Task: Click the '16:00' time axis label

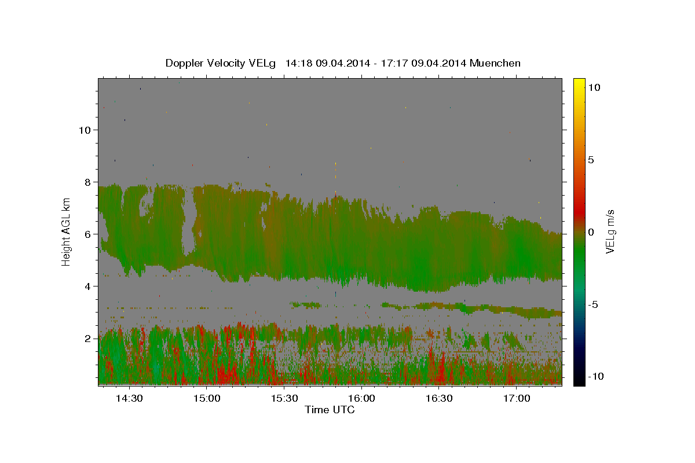Action: (362, 399)
